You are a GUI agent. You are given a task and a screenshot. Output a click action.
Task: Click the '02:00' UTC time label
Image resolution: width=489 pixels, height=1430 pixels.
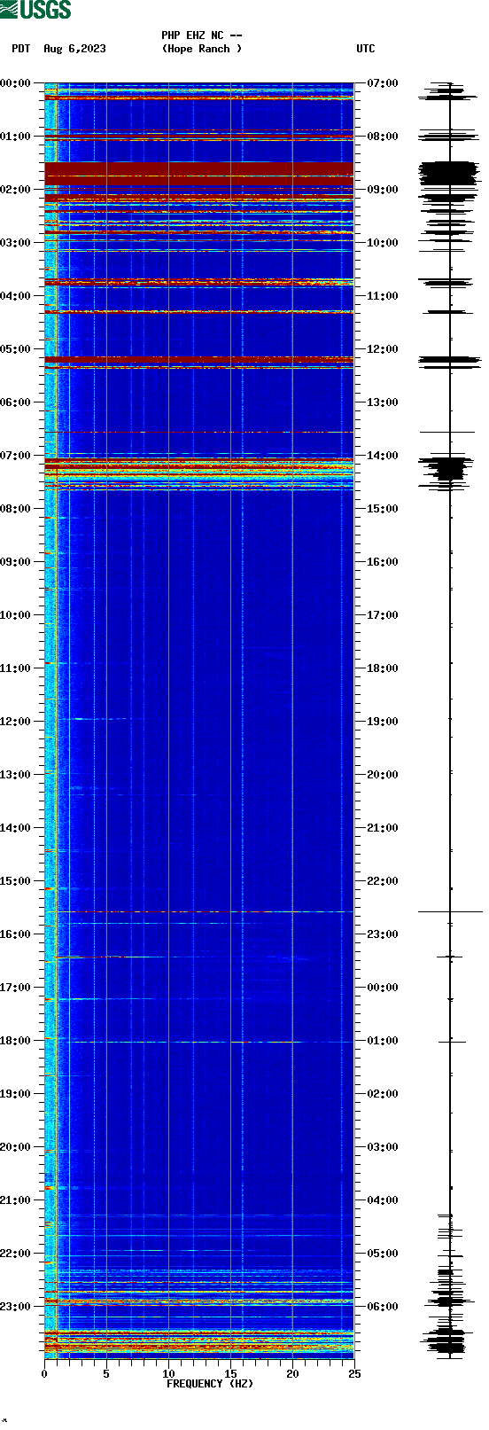tap(383, 1094)
